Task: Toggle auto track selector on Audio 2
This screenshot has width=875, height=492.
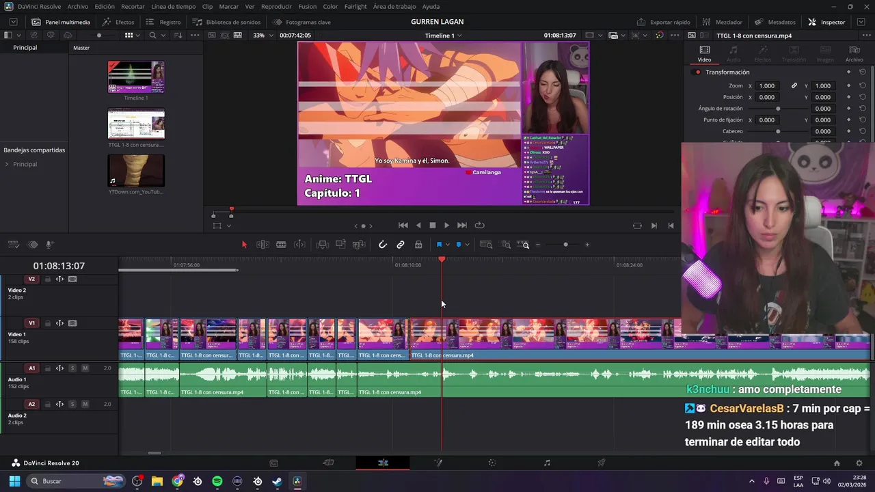Action: click(59, 404)
